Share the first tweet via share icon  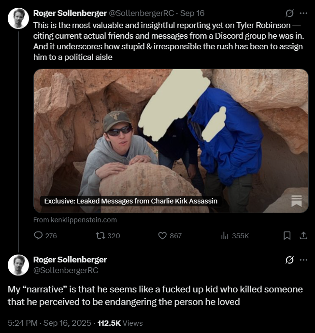303,236
